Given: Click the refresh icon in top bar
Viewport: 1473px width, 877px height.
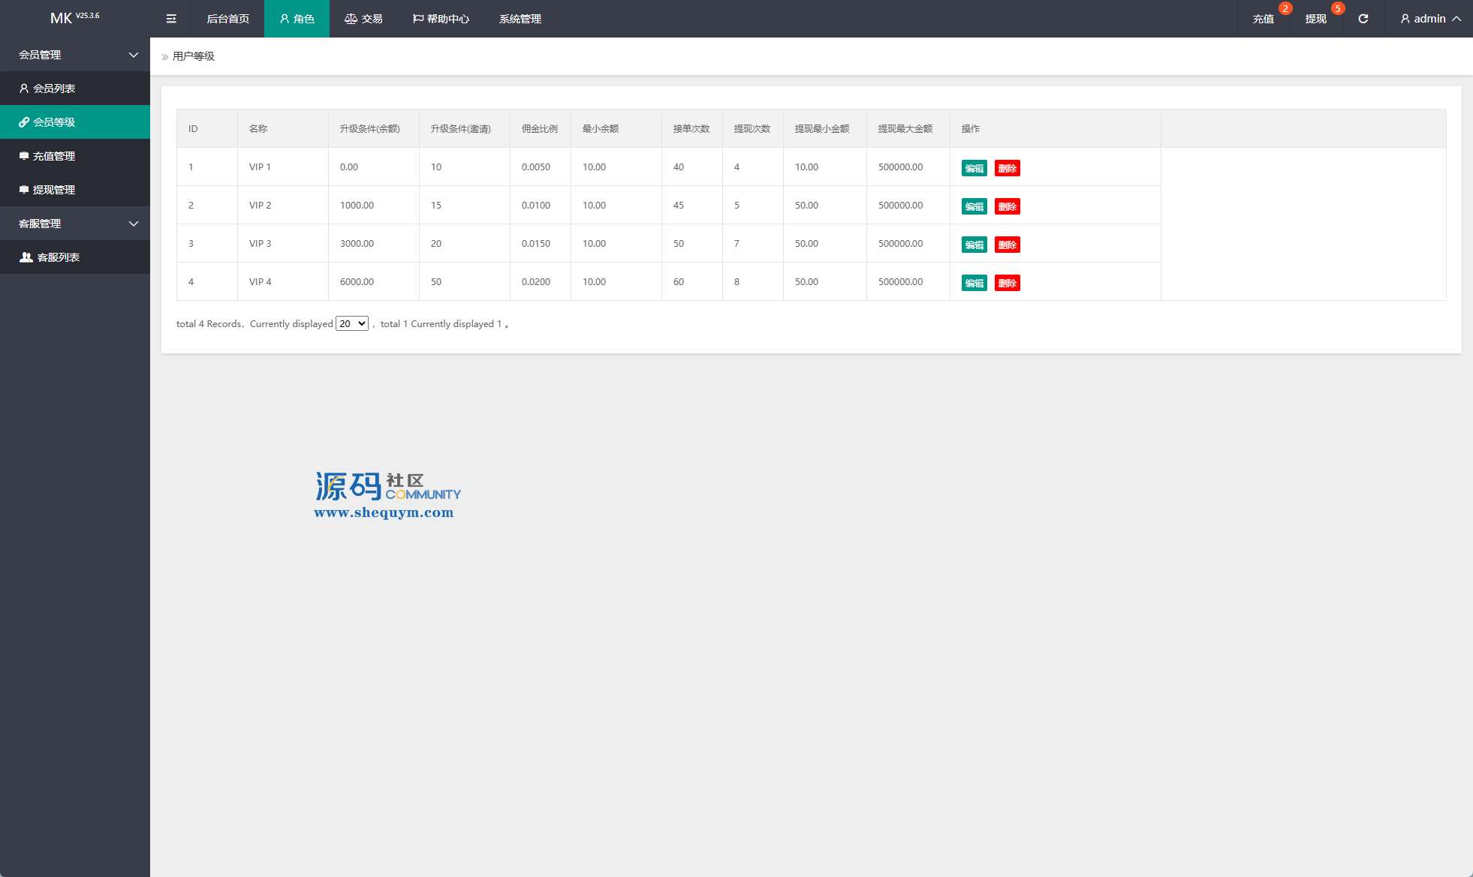Looking at the screenshot, I should coord(1363,19).
